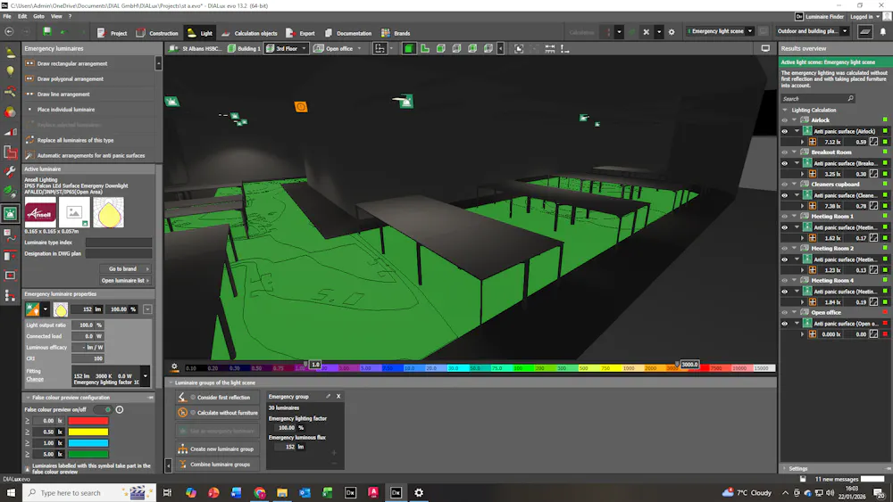Open the Calculation objects tab
The width and height of the screenshot is (893, 502).
click(249, 33)
